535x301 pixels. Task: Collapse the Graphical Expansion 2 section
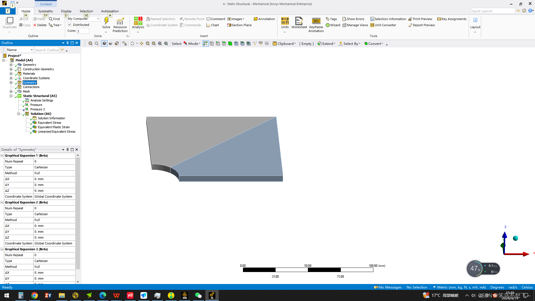coord(2,203)
